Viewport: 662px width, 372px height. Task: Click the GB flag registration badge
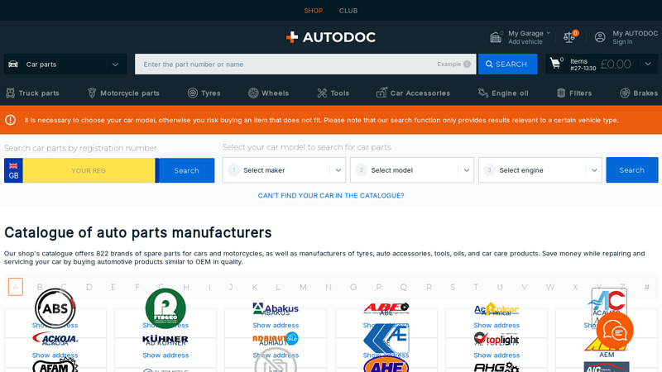coord(13,170)
